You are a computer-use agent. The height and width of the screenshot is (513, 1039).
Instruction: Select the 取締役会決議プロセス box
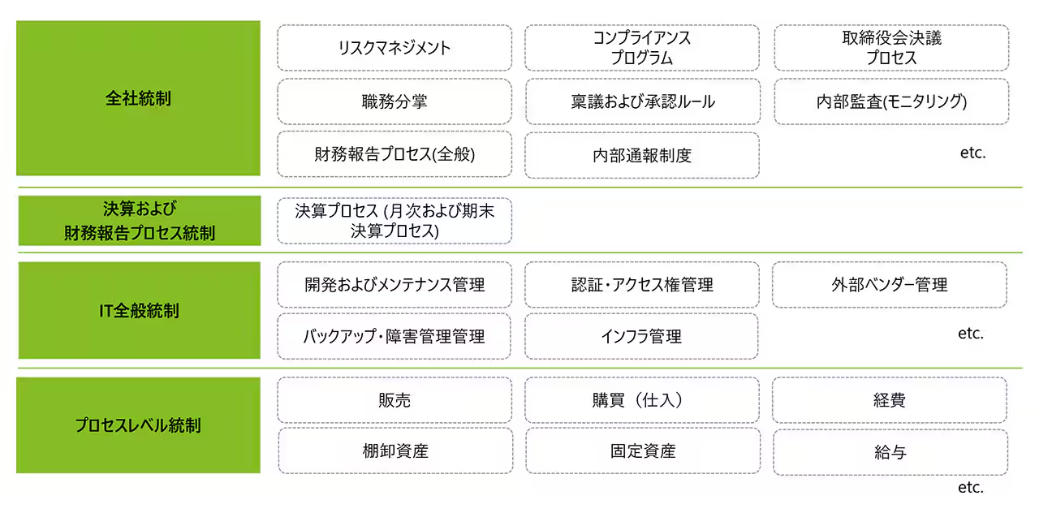[891, 48]
